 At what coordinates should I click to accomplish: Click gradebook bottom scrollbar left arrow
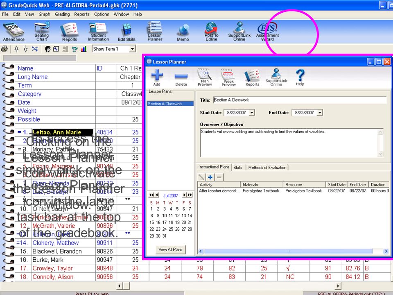[119, 286]
